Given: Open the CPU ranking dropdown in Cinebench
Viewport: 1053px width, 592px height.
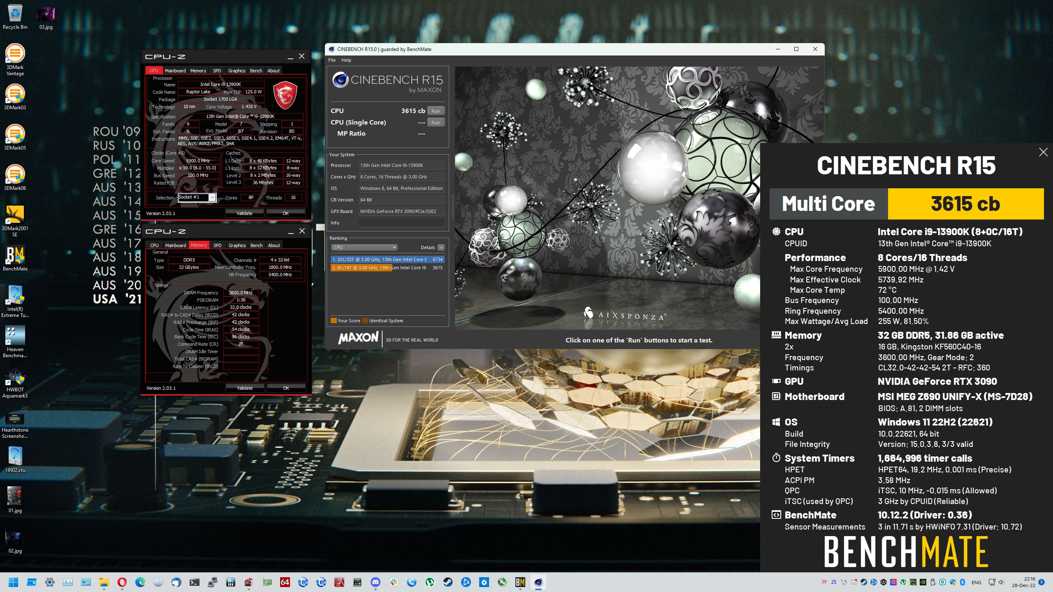Looking at the screenshot, I should coord(364,247).
